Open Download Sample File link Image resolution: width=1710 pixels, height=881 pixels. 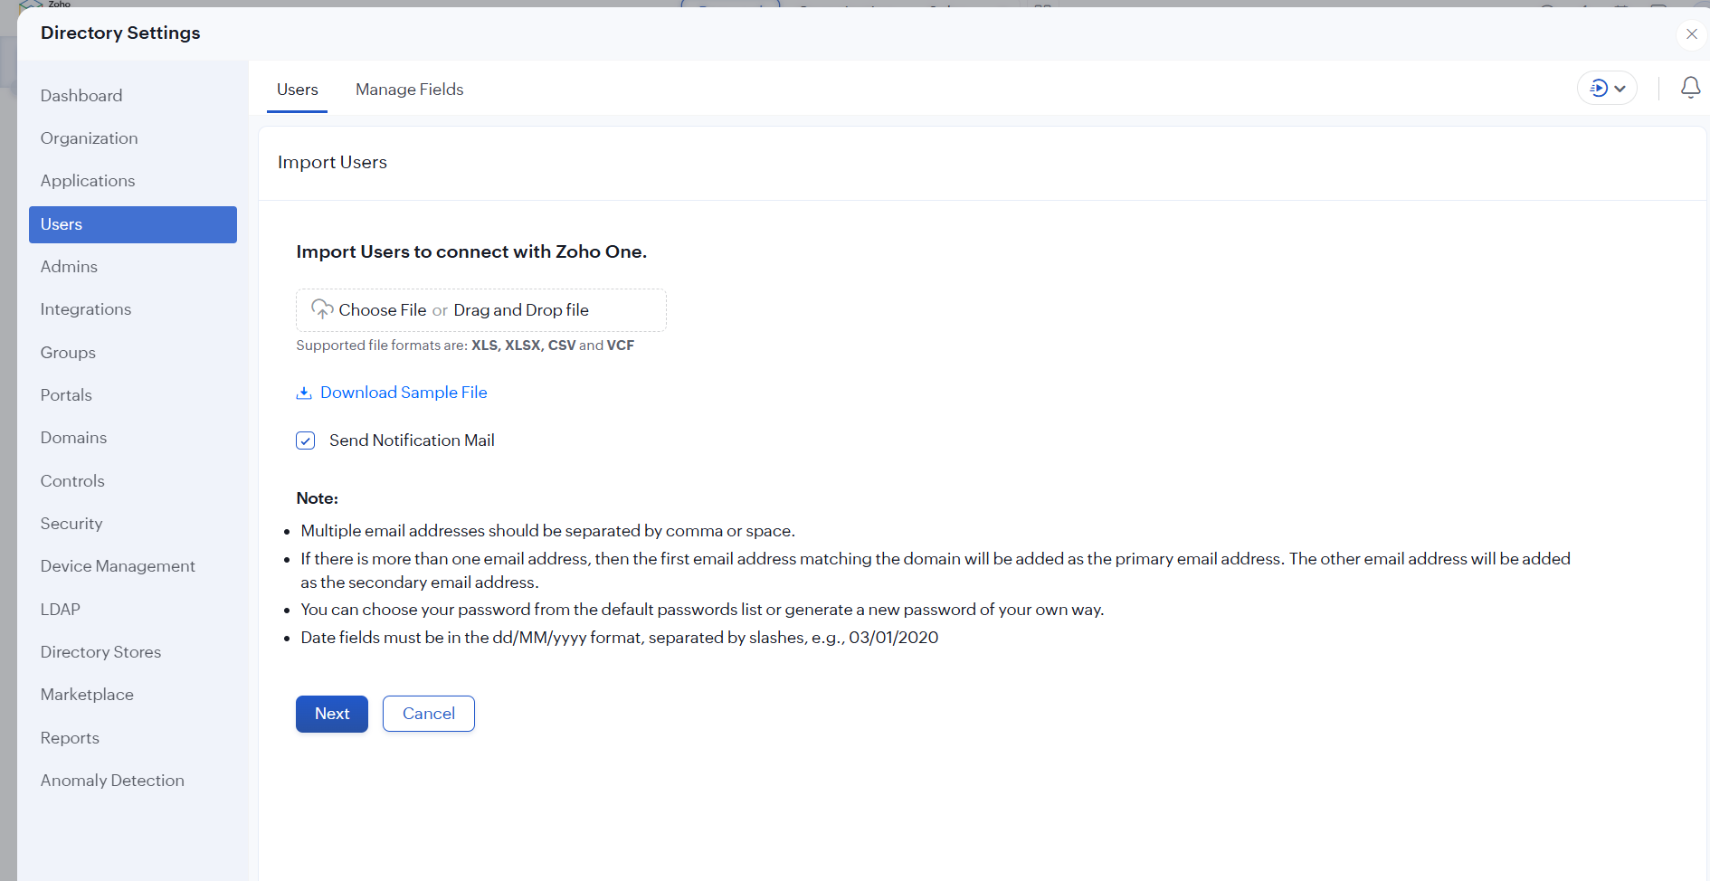click(x=404, y=393)
